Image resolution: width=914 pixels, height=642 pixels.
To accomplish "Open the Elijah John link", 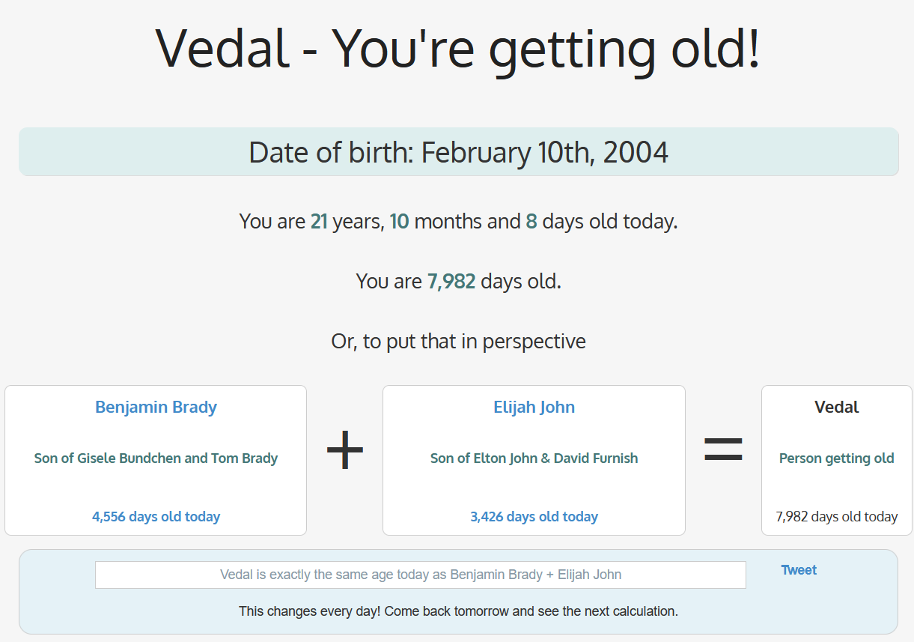I will point(534,408).
